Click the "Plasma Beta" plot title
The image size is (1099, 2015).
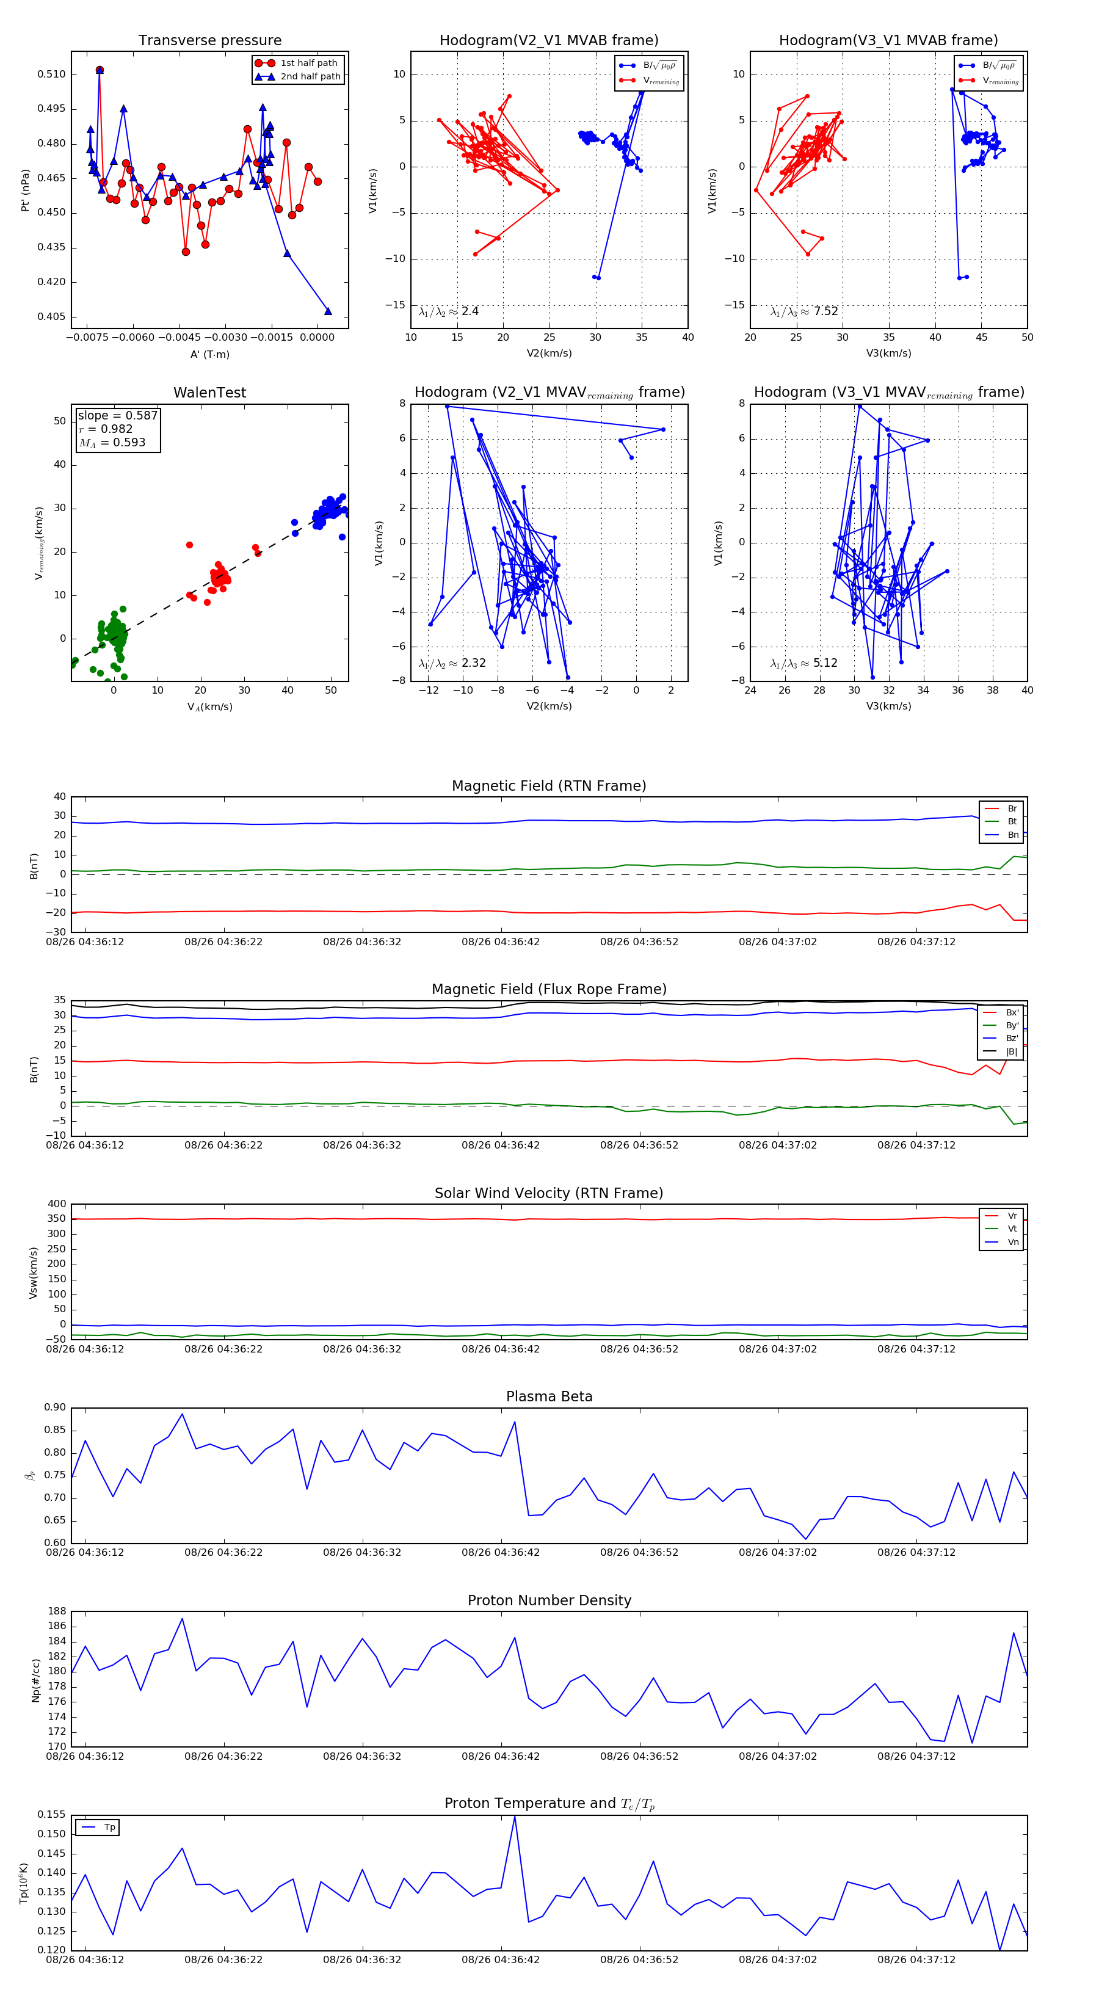coord(549,1397)
